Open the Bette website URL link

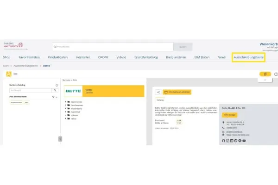pos(238,135)
